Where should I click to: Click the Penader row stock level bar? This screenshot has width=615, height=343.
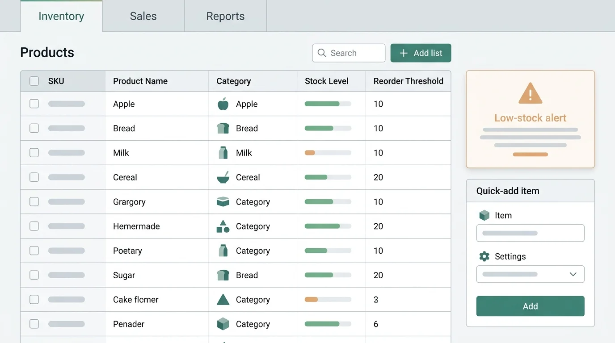pos(328,324)
